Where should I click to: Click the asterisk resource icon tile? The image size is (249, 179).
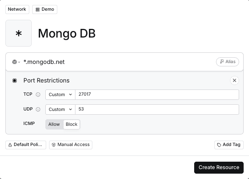[19, 33]
